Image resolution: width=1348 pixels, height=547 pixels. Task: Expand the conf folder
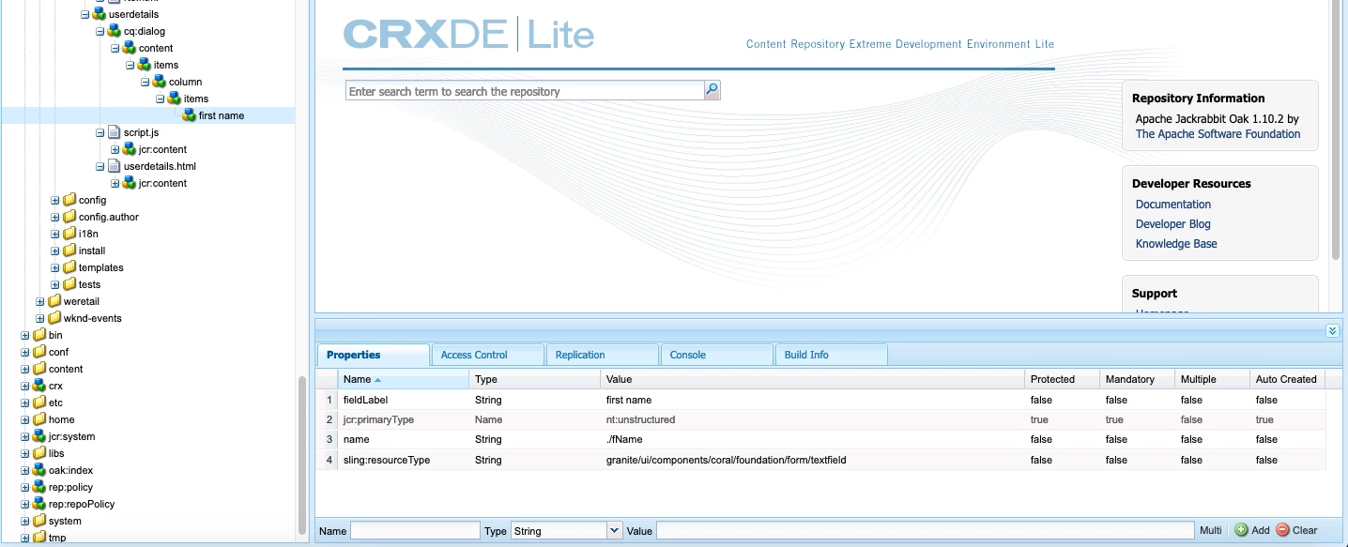pos(25,352)
